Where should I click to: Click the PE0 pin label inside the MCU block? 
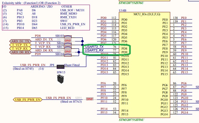(x=165, y=20)
